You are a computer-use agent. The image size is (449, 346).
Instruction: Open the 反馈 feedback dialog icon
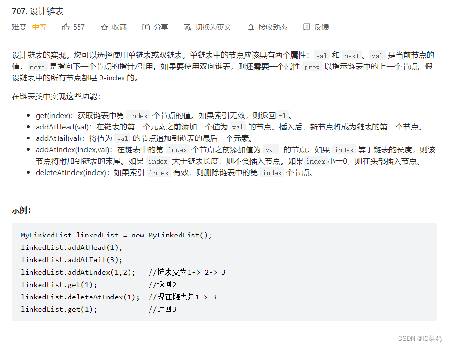pyautogui.click(x=307, y=27)
